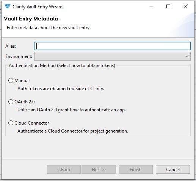Select the Manual authentication radio button
This screenshot has height=181, width=196.
tap(11, 80)
